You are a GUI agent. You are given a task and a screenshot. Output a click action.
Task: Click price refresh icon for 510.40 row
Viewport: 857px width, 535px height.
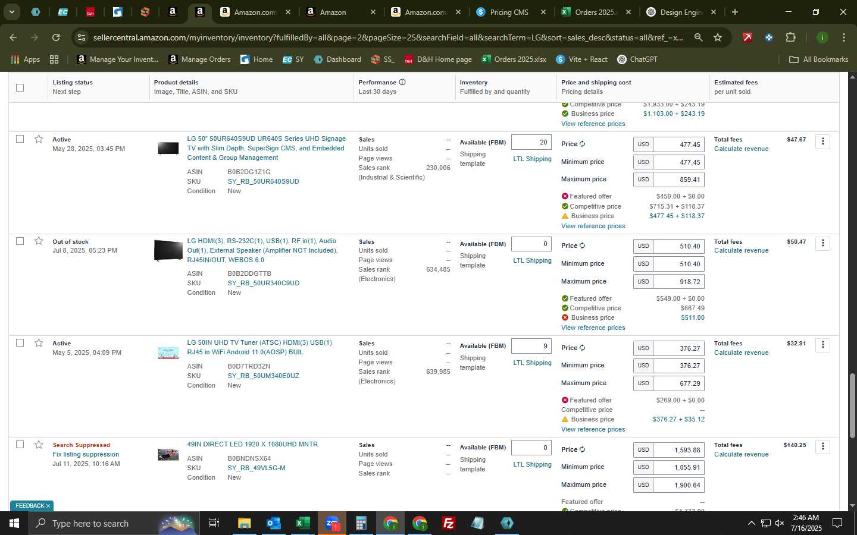pos(583,246)
